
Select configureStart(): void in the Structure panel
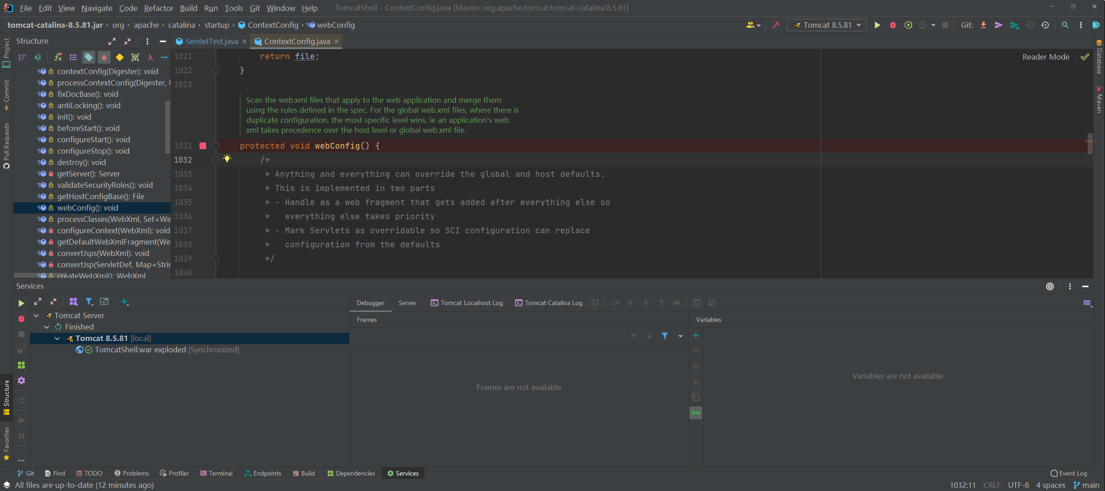tap(93, 140)
